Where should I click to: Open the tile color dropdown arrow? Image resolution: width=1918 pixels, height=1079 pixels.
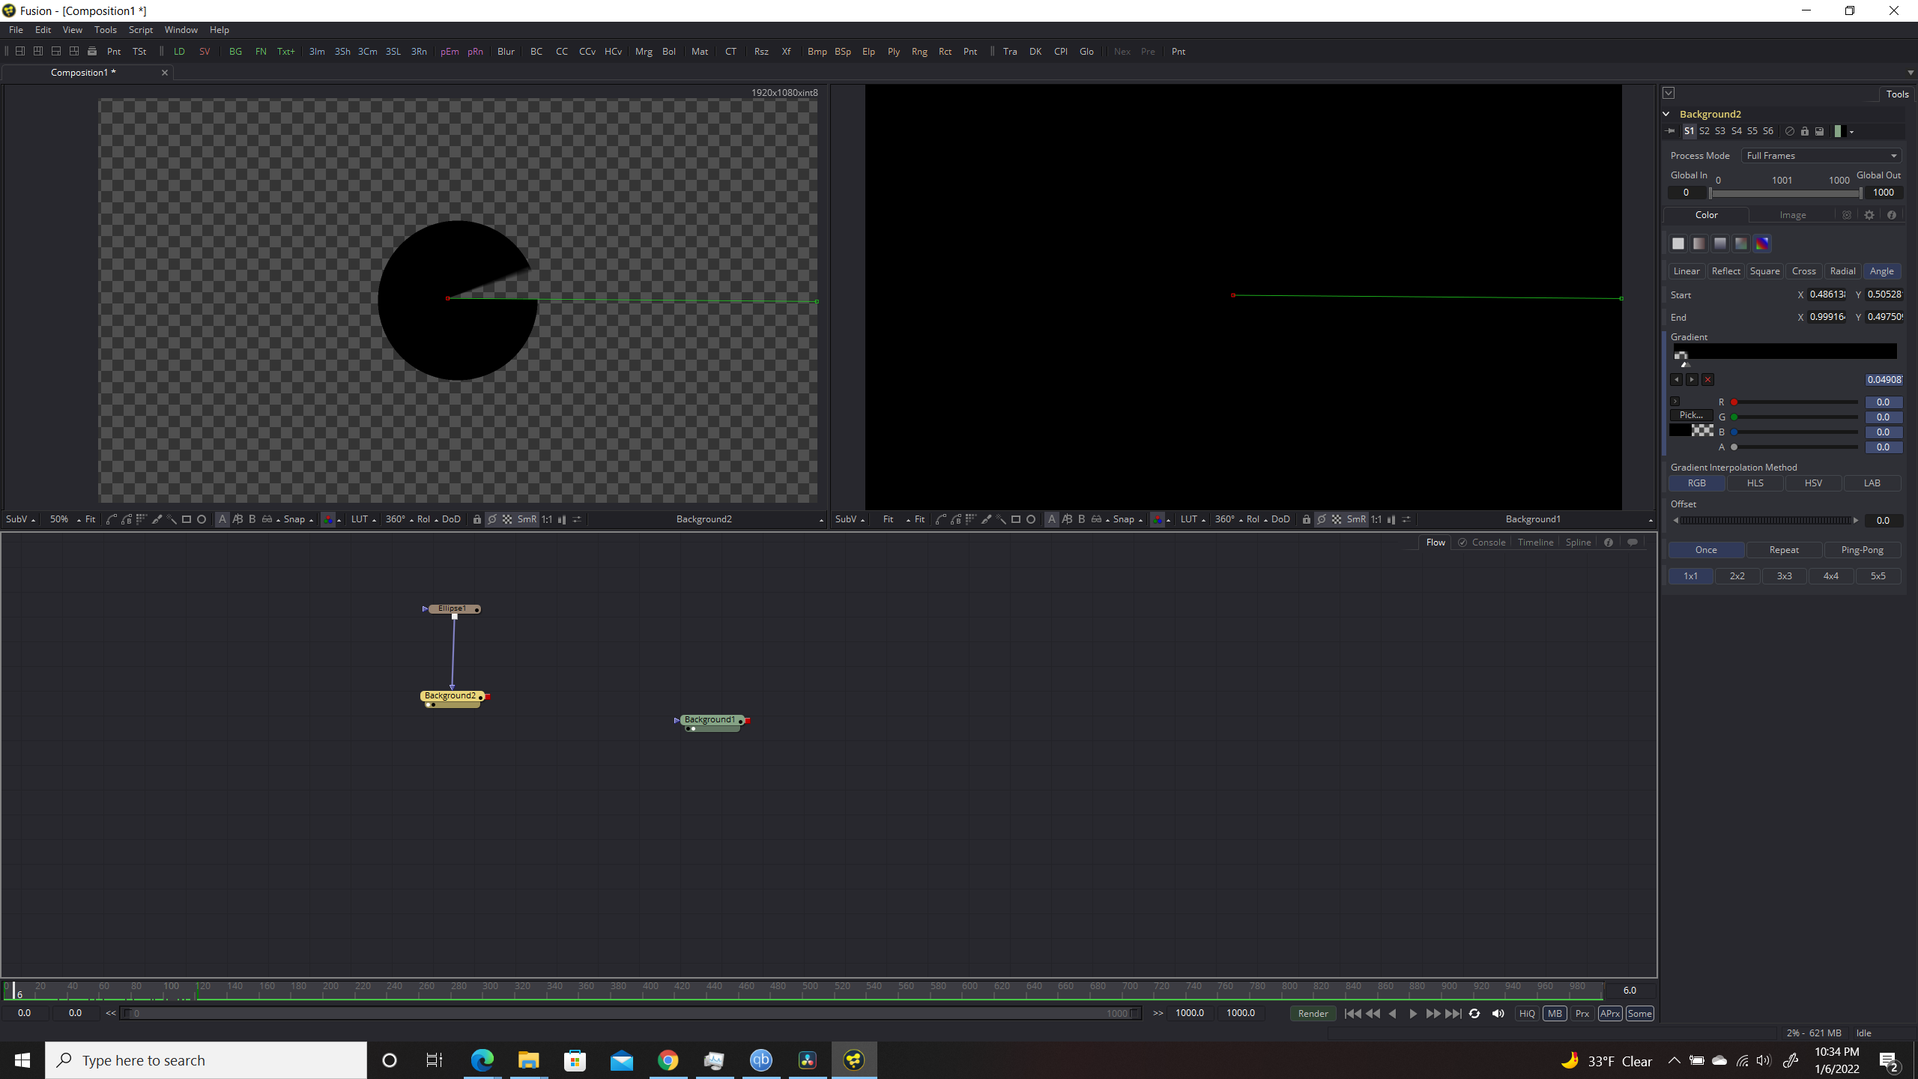point(1851,132)
